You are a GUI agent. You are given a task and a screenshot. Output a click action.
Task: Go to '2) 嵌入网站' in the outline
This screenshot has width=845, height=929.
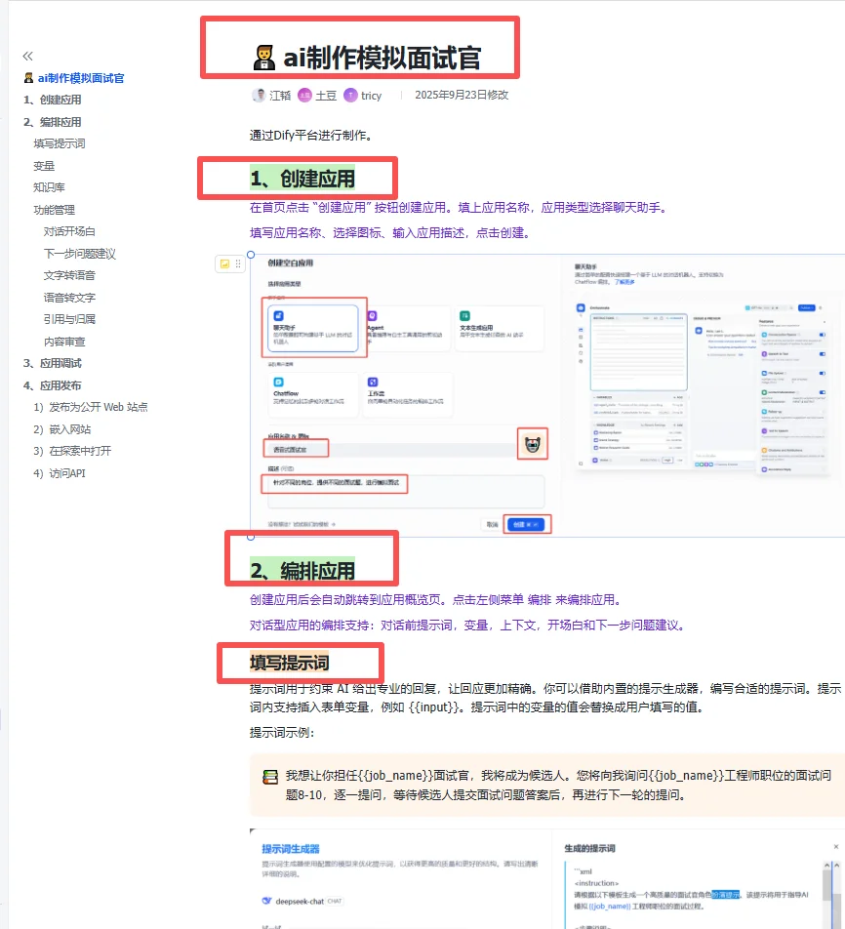(62, 429)
